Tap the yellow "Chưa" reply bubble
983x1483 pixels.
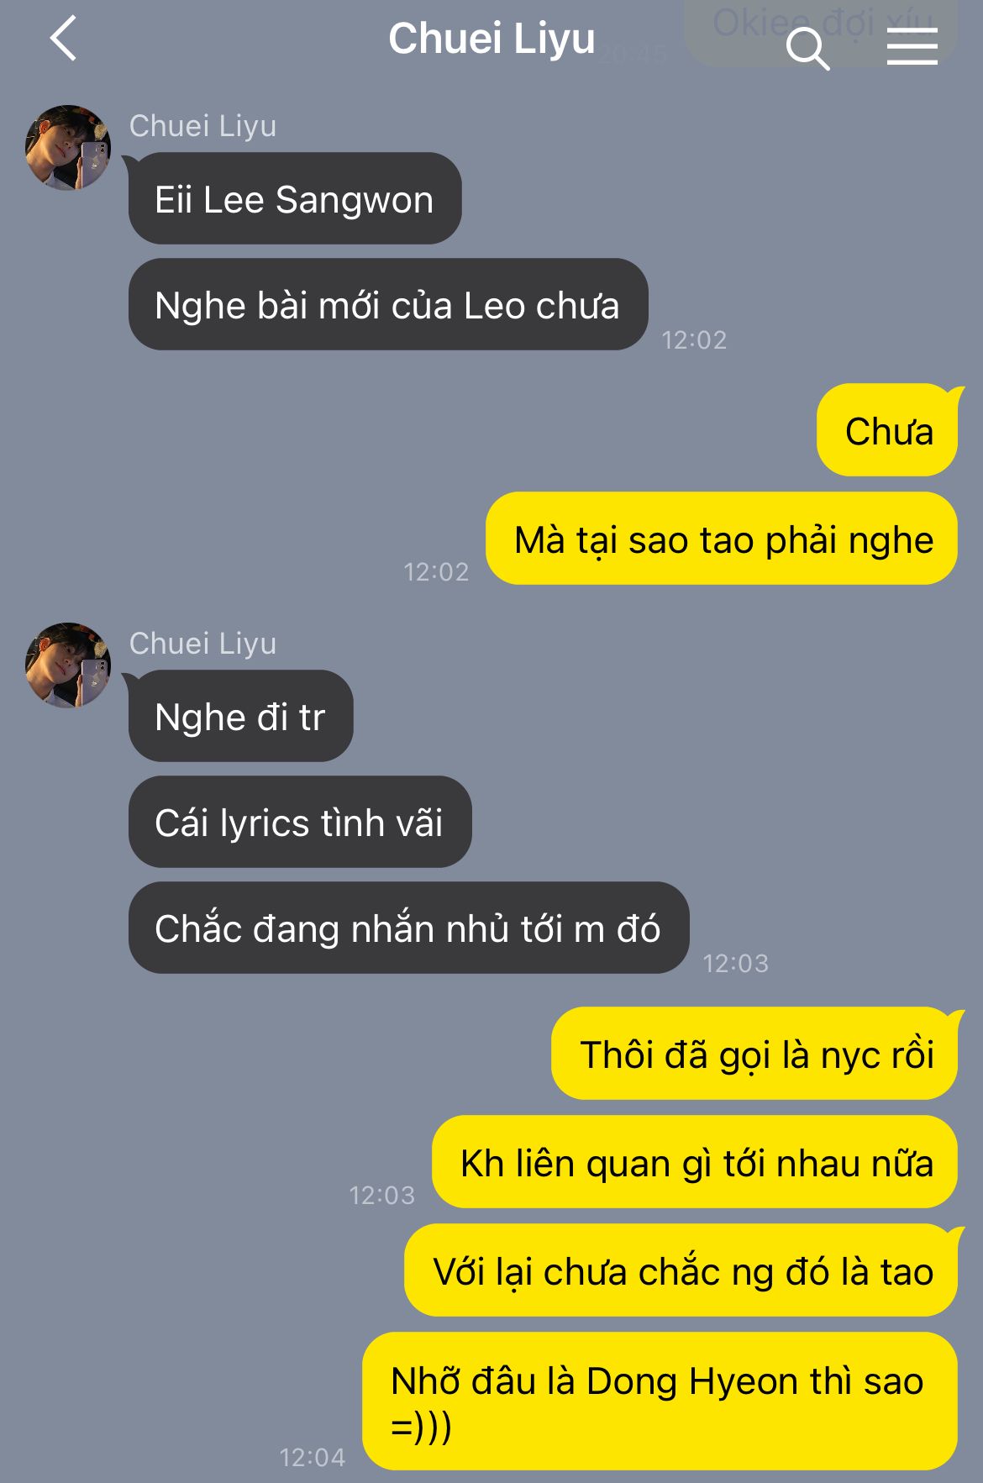click(x=887, y=430)
